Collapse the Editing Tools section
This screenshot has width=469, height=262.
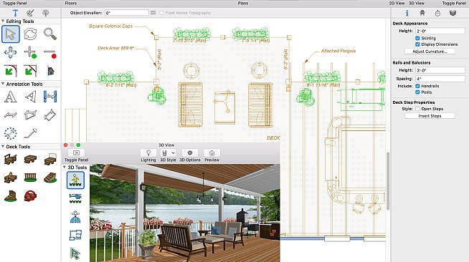pyautogui.click(x=3, y=21)
